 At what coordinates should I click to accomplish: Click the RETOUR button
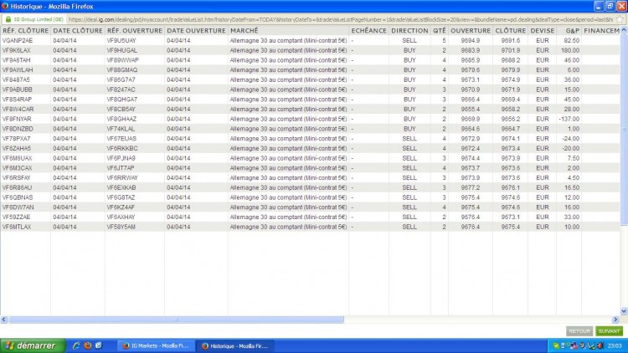pos(579,331)
